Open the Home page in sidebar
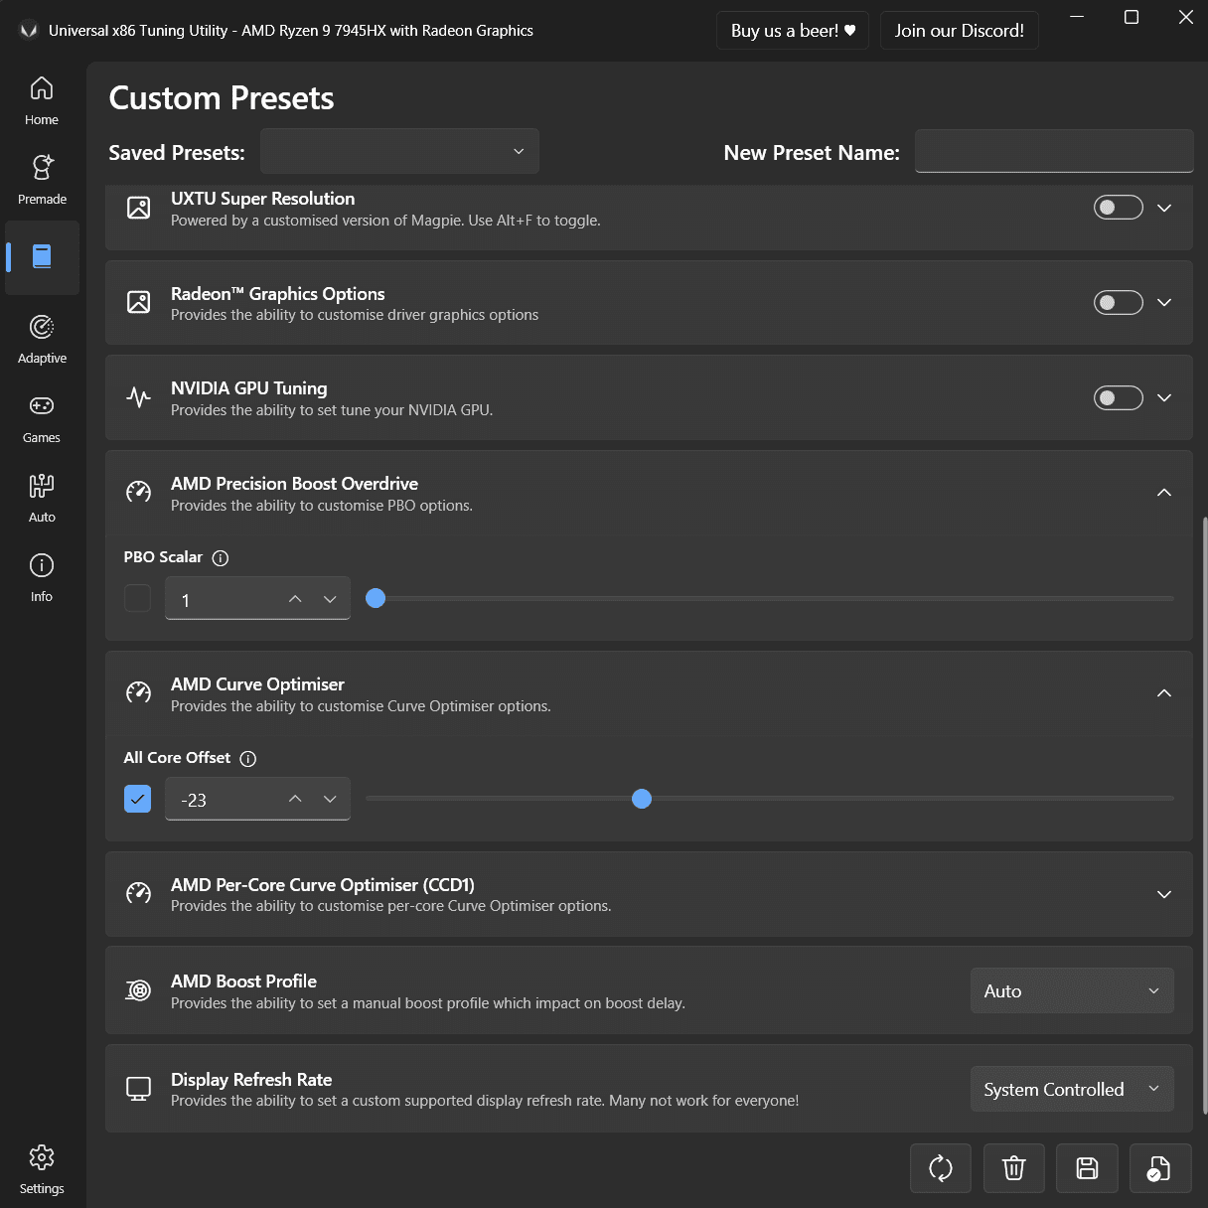1208x1208 pixels. click(x=42, y=100)
